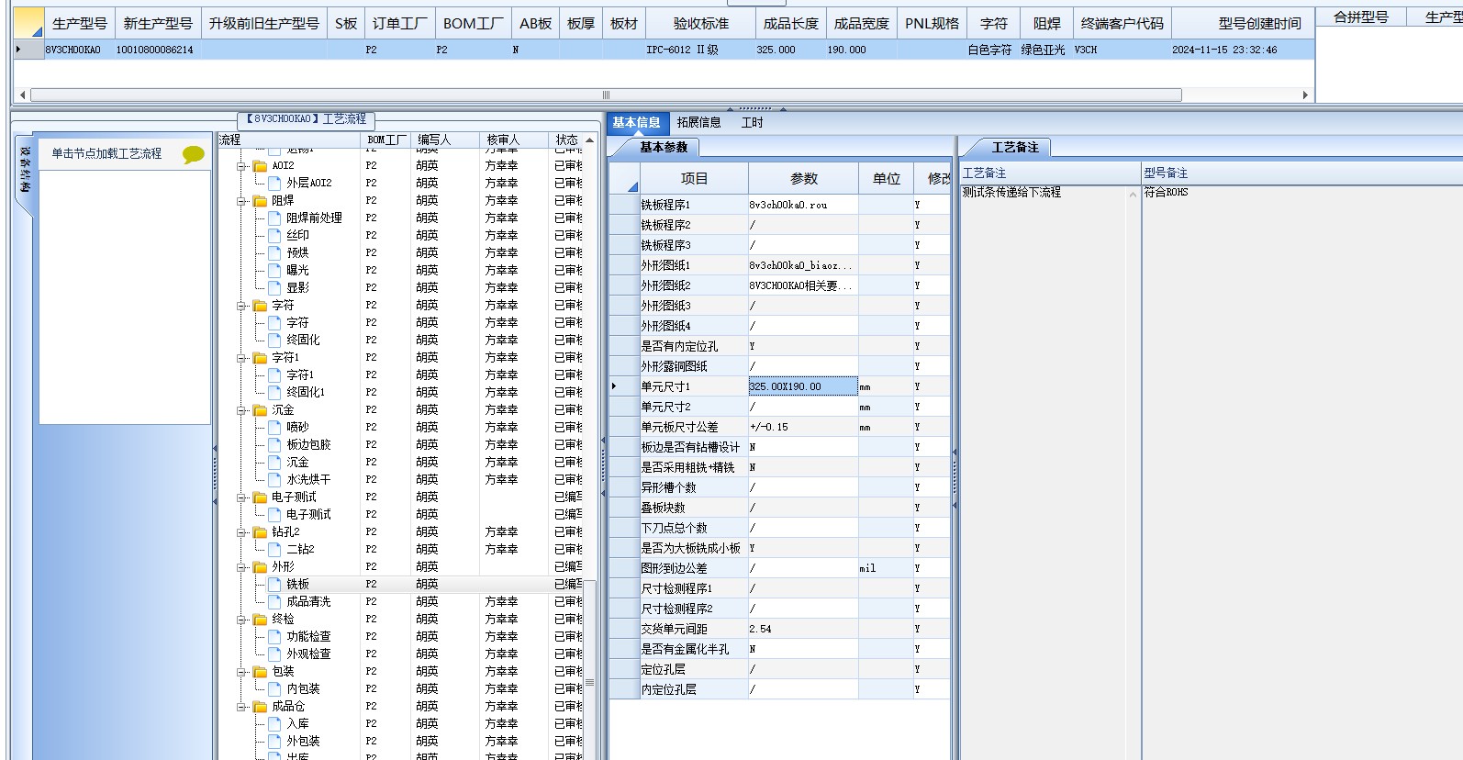Click the 铣板程序1 value 8v3ch00ka0.rou
The image size is (1463, 760).
[802, 205]
